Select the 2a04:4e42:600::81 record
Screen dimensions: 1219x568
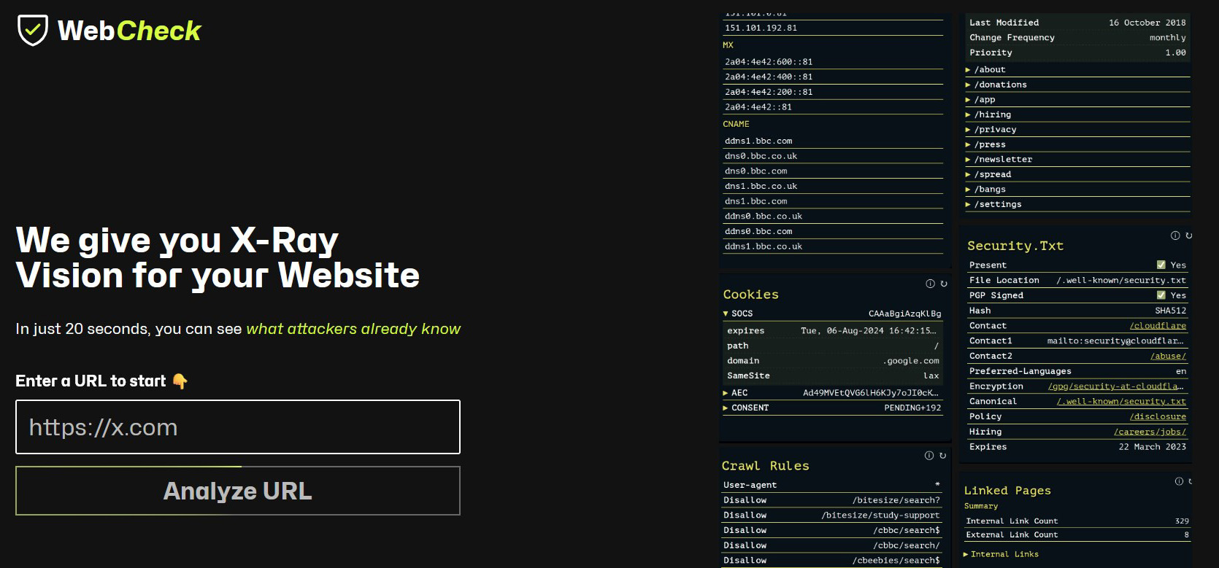pyautogui.click(x=832, y=62)
